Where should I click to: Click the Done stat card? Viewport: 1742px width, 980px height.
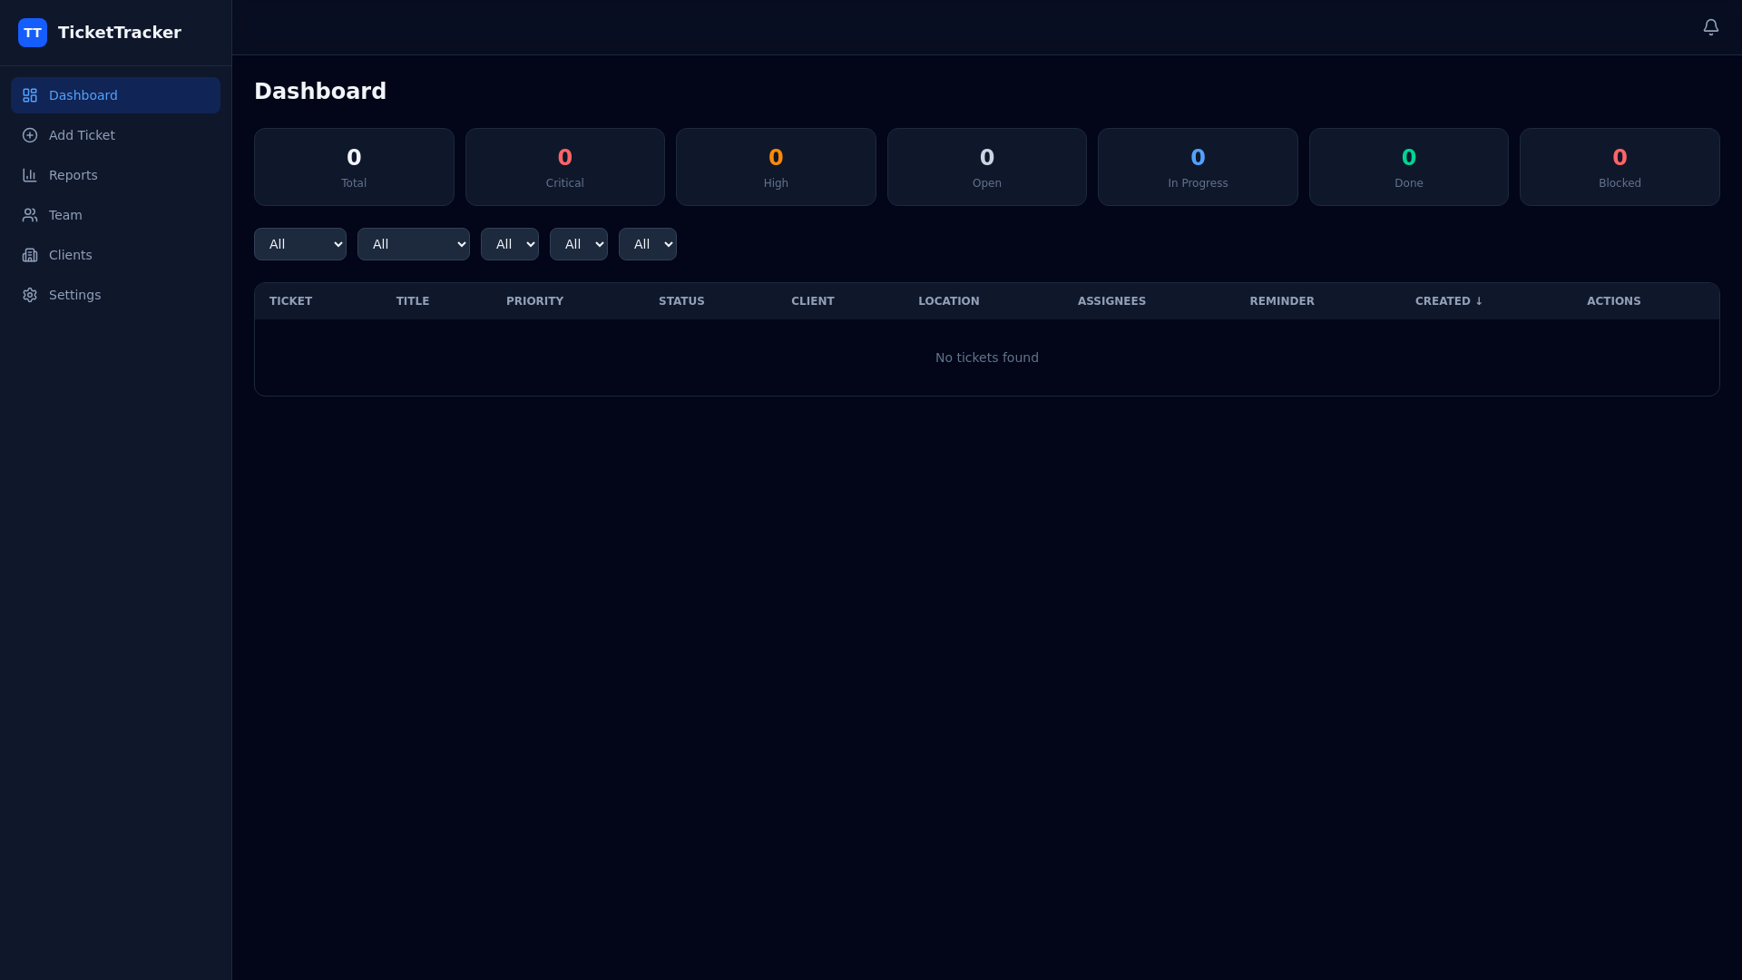point(1409,167)
